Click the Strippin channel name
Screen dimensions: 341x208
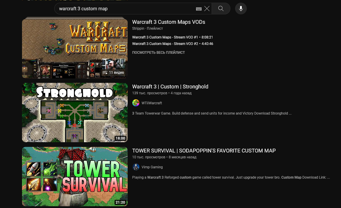(138, 28)
